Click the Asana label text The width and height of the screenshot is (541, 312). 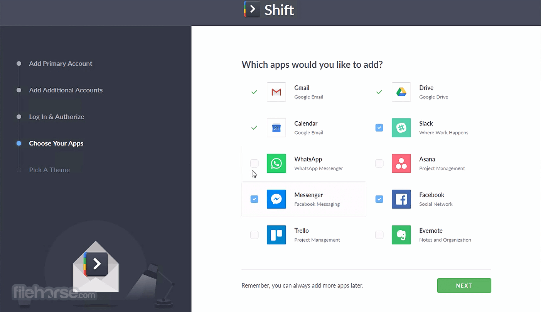[427, 159]
